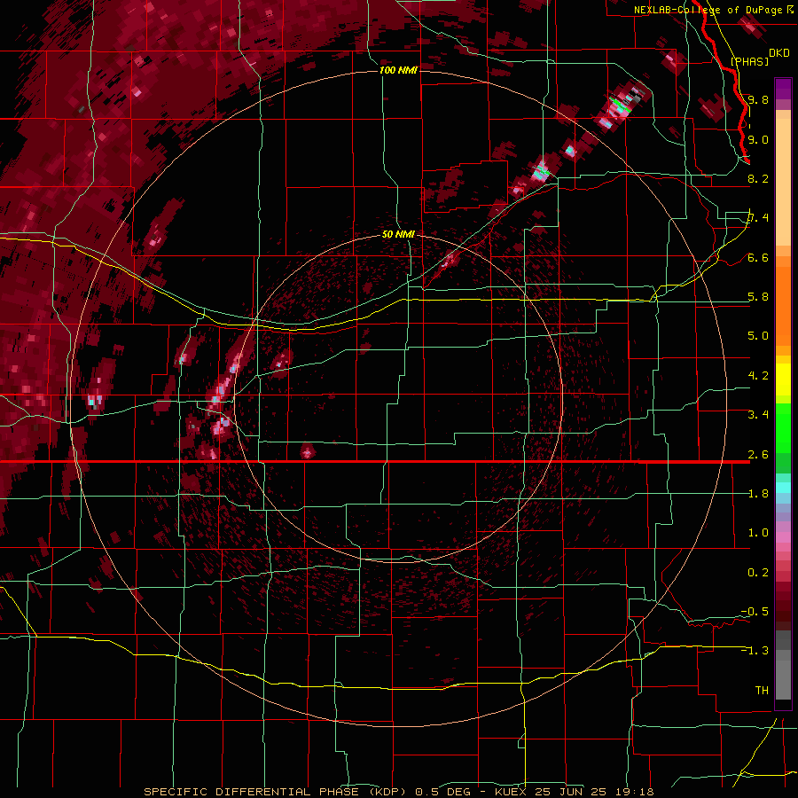Screen dimensions: 798x798
Task: Click the [PHAS] label near the legend
Action: (x=749, y=61)
